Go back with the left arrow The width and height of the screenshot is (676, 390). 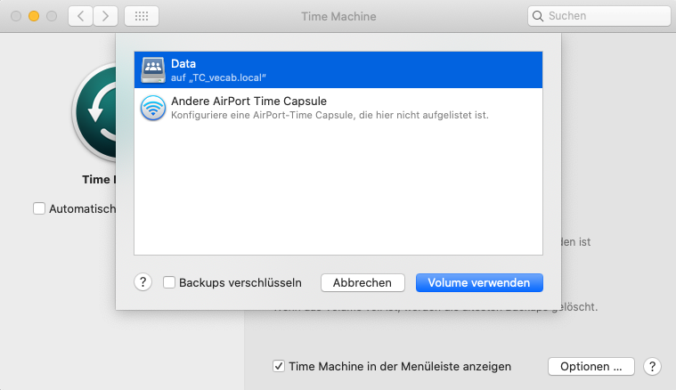point(80,16)
